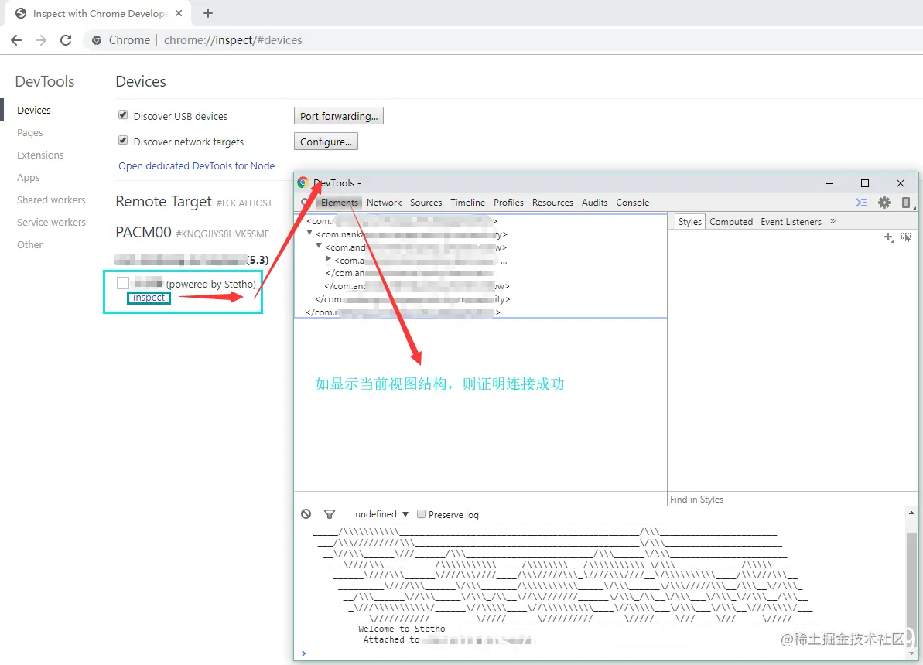Image resolution: width=923 pixels, height=665 pixels.
Task: Open the undefined context dropdown
Action: [x=382, y=514]
